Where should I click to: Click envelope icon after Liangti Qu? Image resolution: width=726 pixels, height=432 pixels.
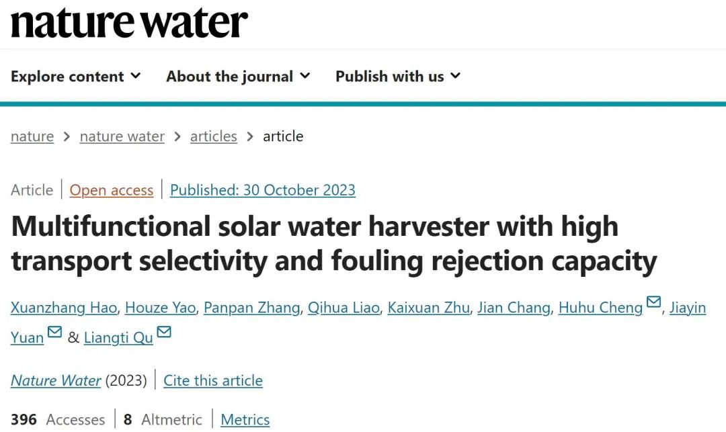pos(163,333)
